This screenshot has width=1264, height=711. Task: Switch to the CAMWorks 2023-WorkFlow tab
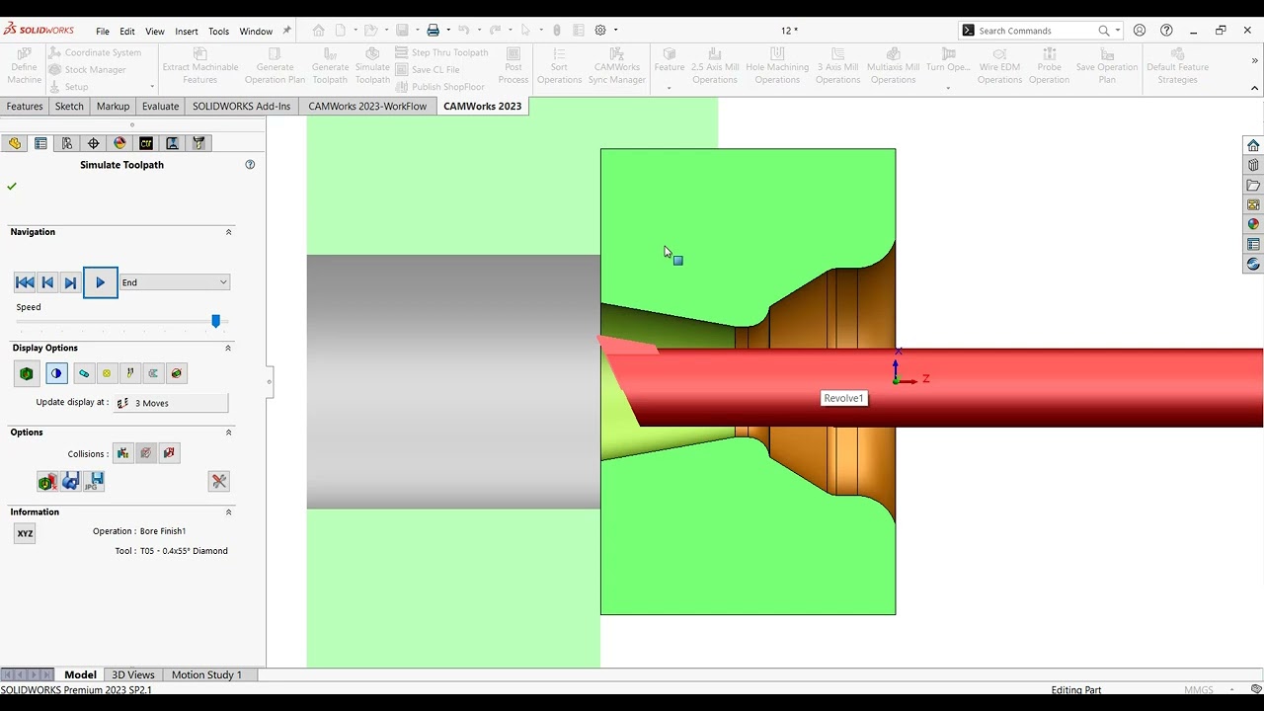pos(367,106)
